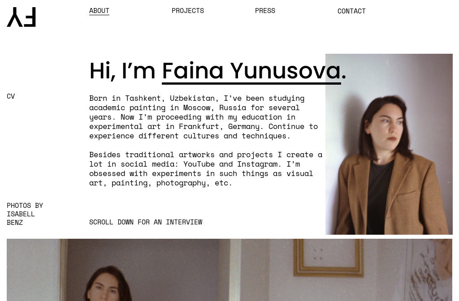Click the underlined Faina Yunusova name
This screenshot has width=459, height=301.
[251, 72]
